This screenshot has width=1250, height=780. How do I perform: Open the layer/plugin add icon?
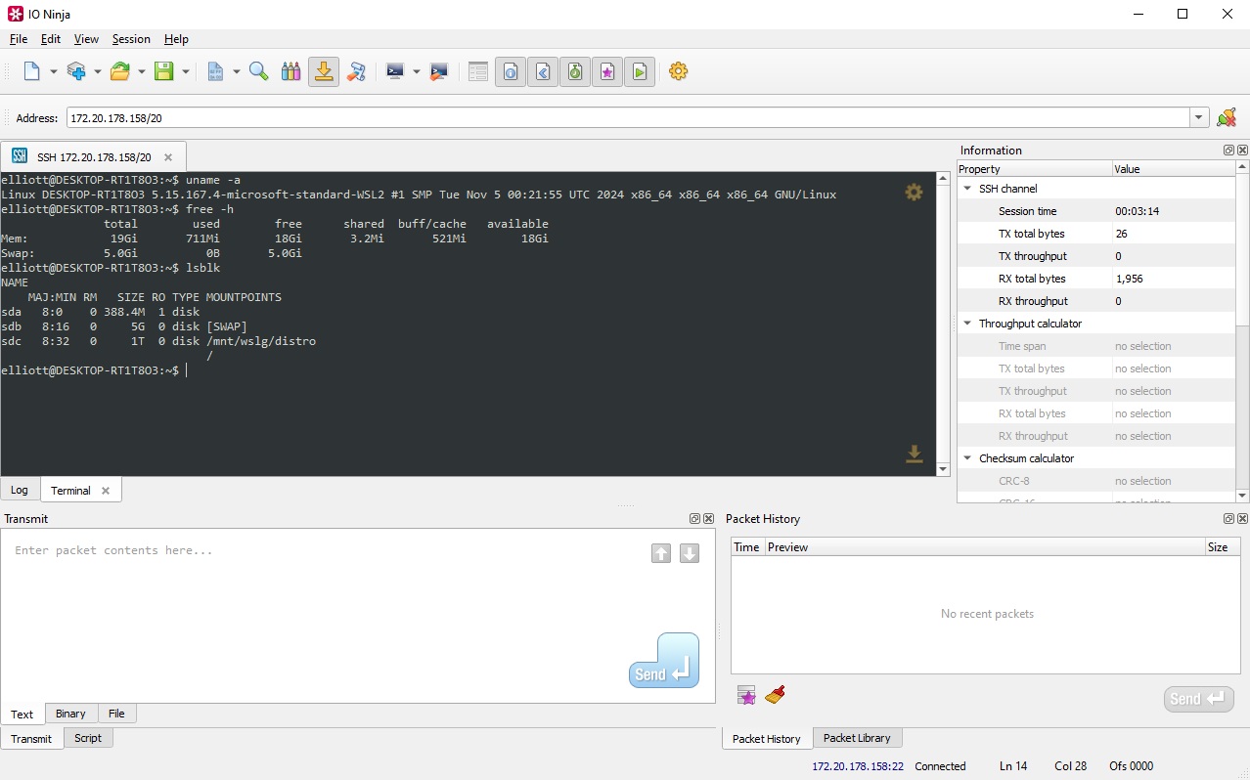coord(76,71)
